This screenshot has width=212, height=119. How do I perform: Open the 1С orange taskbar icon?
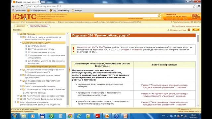[x=107, y=116]
